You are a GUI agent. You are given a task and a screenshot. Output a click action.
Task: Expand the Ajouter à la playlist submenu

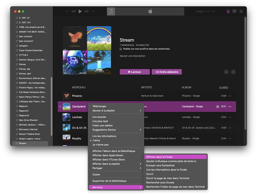[116, 110]
